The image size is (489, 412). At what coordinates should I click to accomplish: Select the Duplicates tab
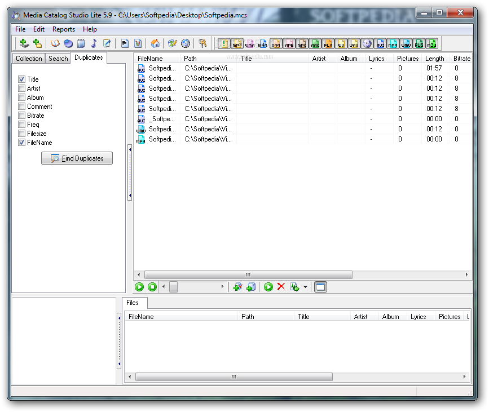89,57
